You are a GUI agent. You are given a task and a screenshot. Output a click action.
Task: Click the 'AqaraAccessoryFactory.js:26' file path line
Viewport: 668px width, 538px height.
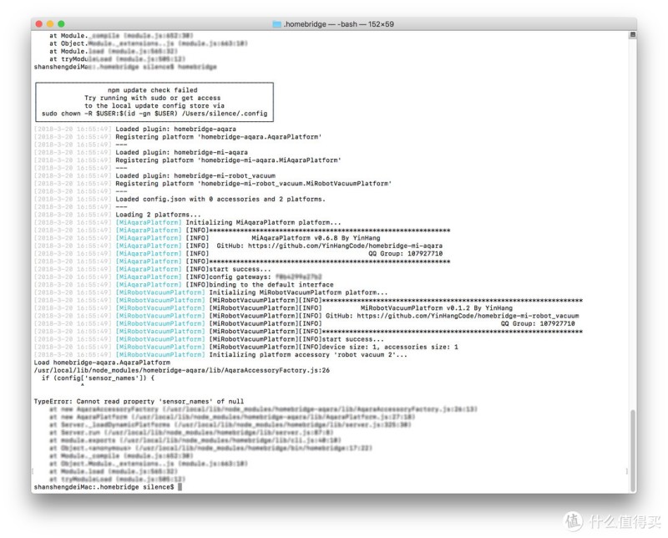tap(182, 370)
